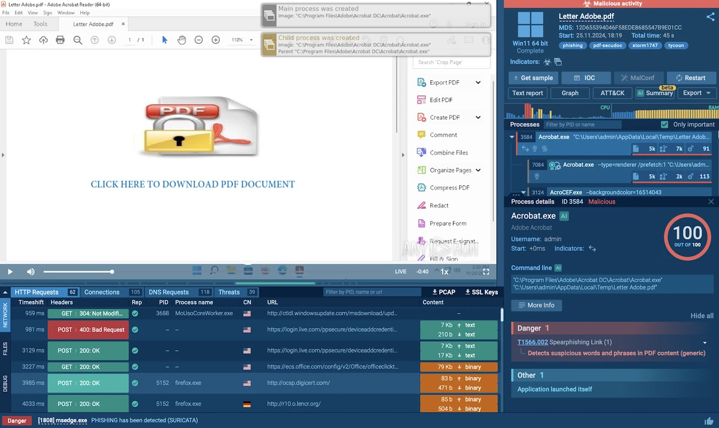Viewport: 719px width, 428px height.
Task: Save the PDF with the floppy disk icon
Action: click(x=9, y=40)
